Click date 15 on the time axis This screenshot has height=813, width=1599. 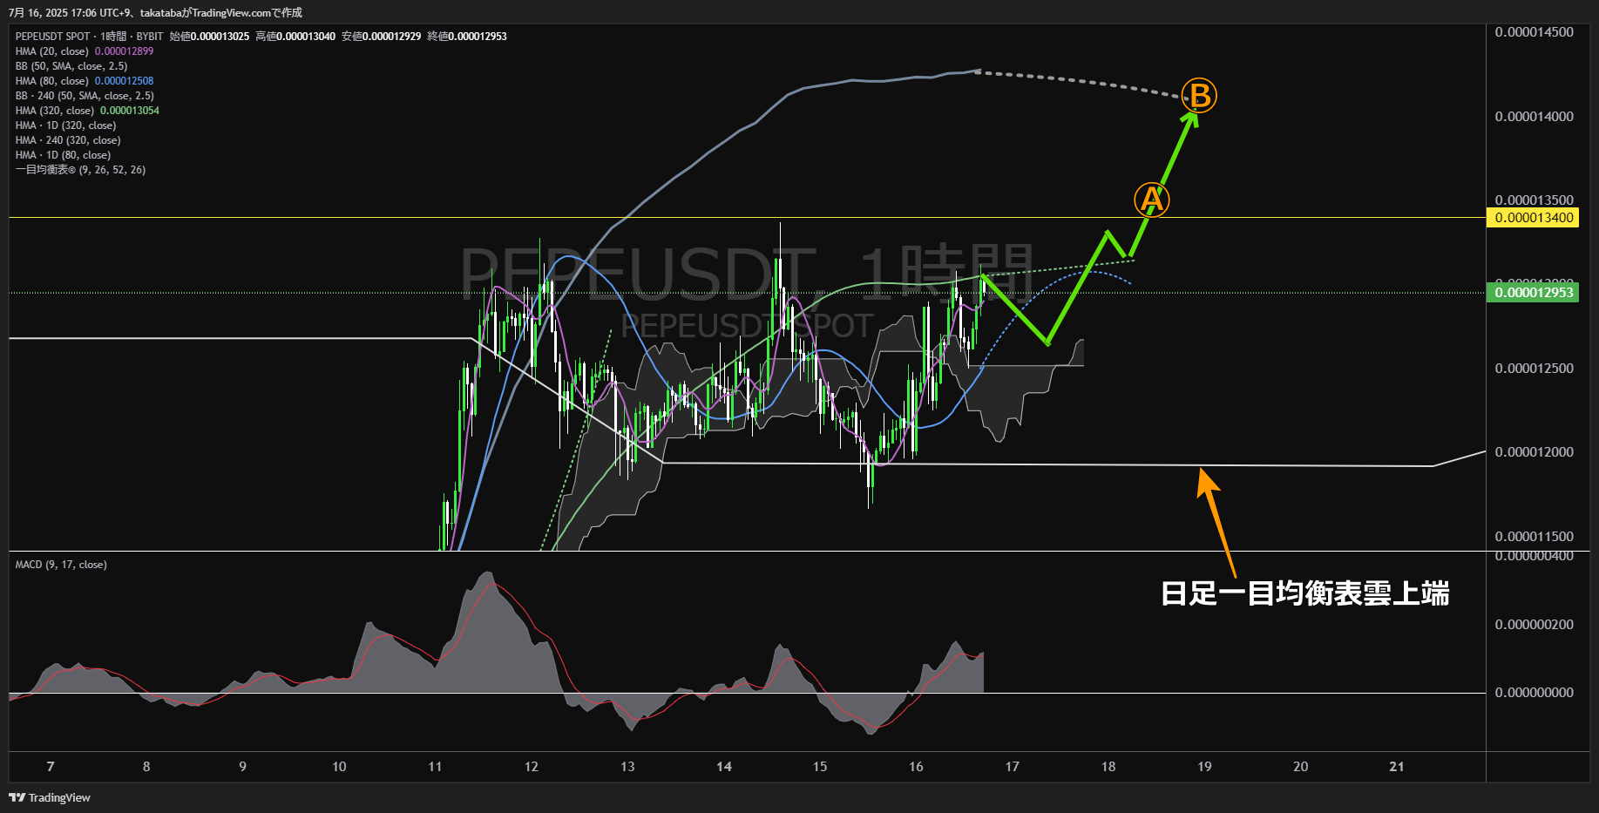[x=820, y=767]
